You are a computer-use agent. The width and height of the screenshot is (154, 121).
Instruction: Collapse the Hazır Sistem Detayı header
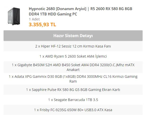pos(73,36)
